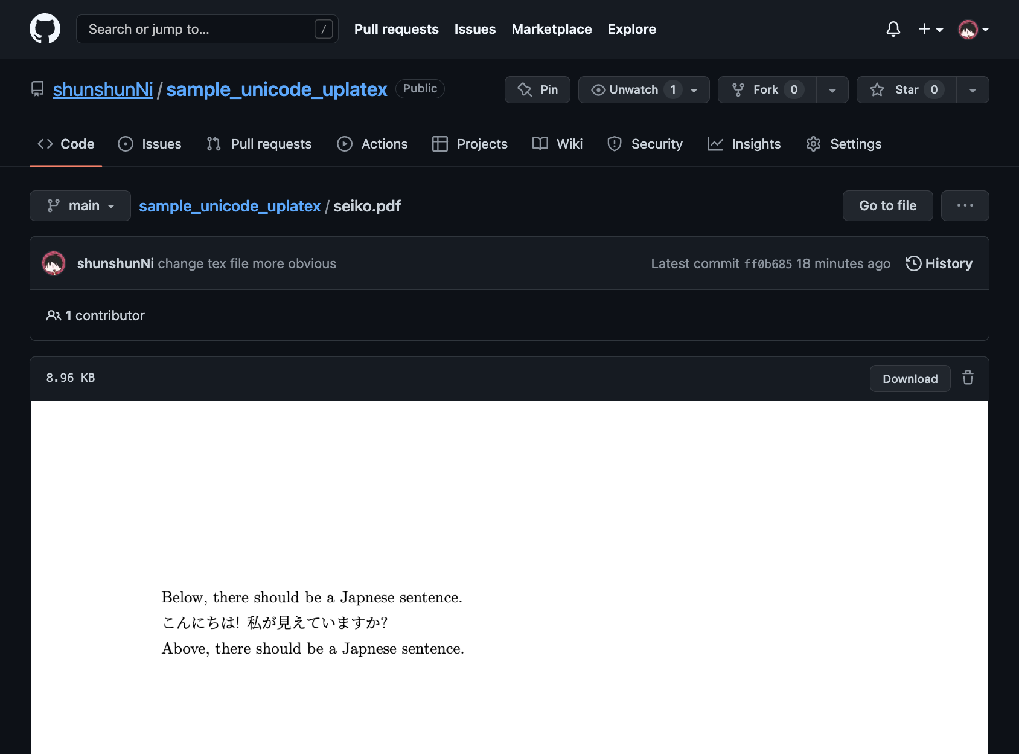Open Marketplace in top navigation
The height and width of the screenshot is (754, 1019).
click(552, 29)
